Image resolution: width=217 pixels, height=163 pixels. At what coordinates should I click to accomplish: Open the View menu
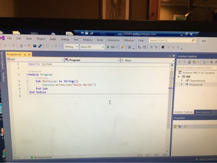tap(29, 39)
